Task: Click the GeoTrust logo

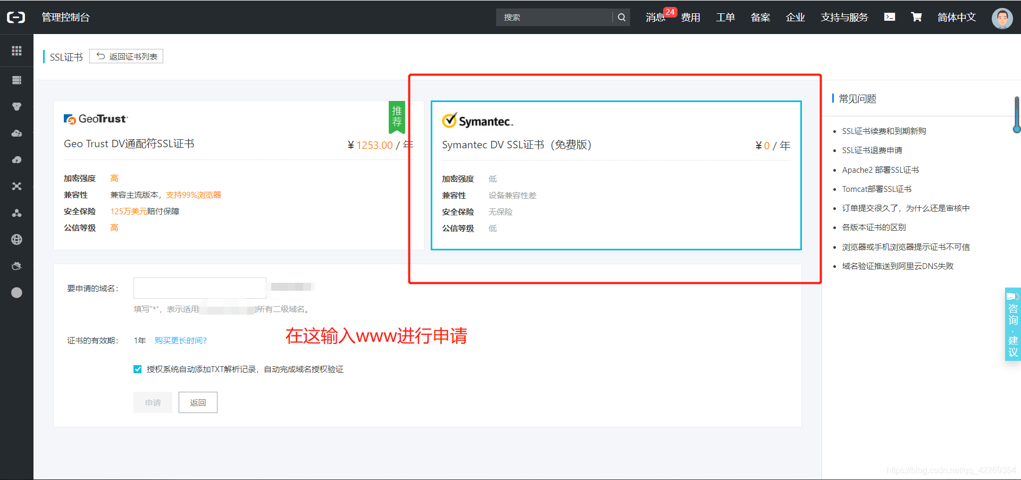Action: tap(96, 119)
